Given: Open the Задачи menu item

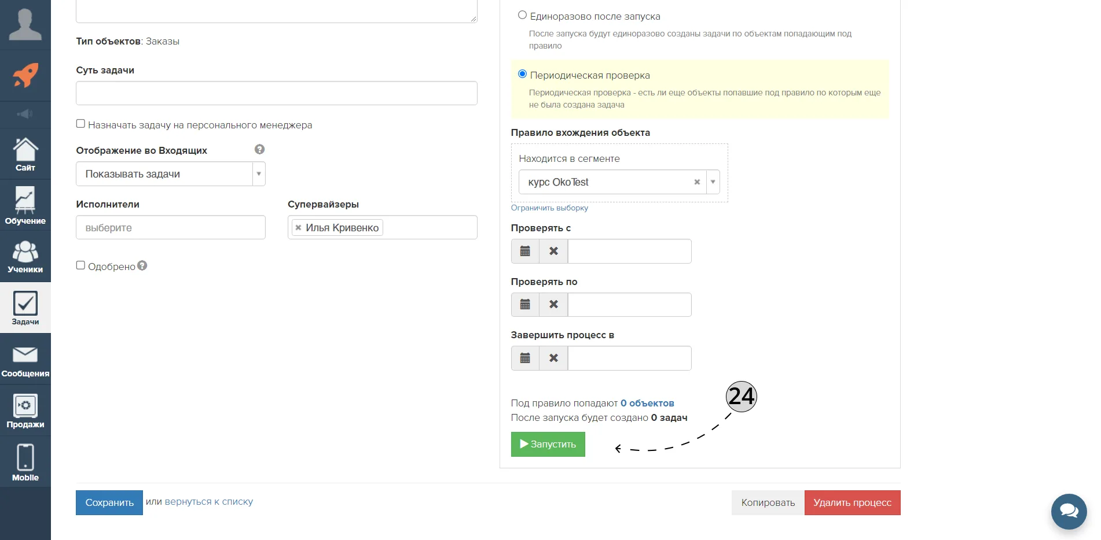Looking at the screenshot, I should (x=25, y=308).
